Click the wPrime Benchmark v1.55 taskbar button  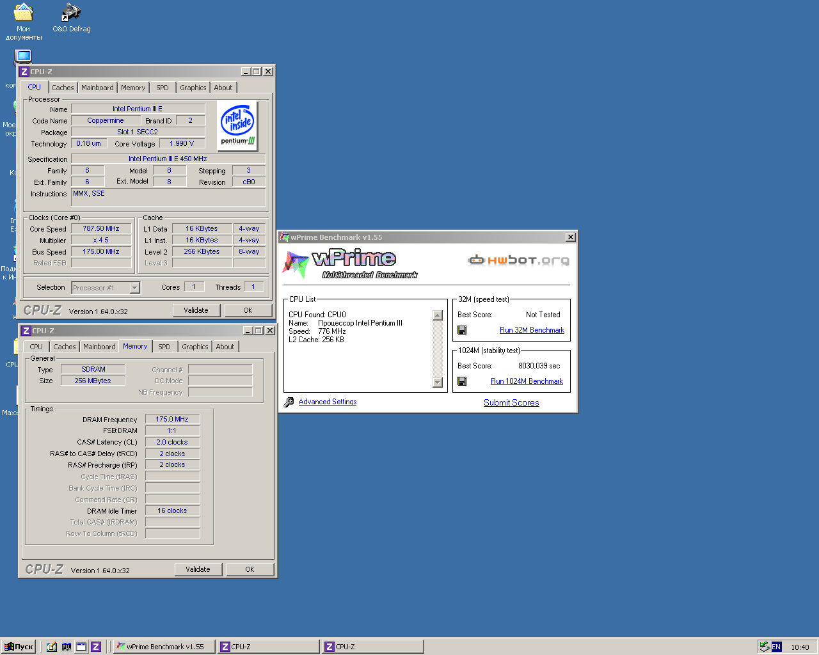tap(163, 647)
